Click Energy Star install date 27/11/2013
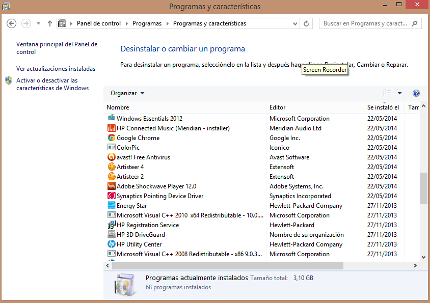The image size is (430, 303). 382,206
